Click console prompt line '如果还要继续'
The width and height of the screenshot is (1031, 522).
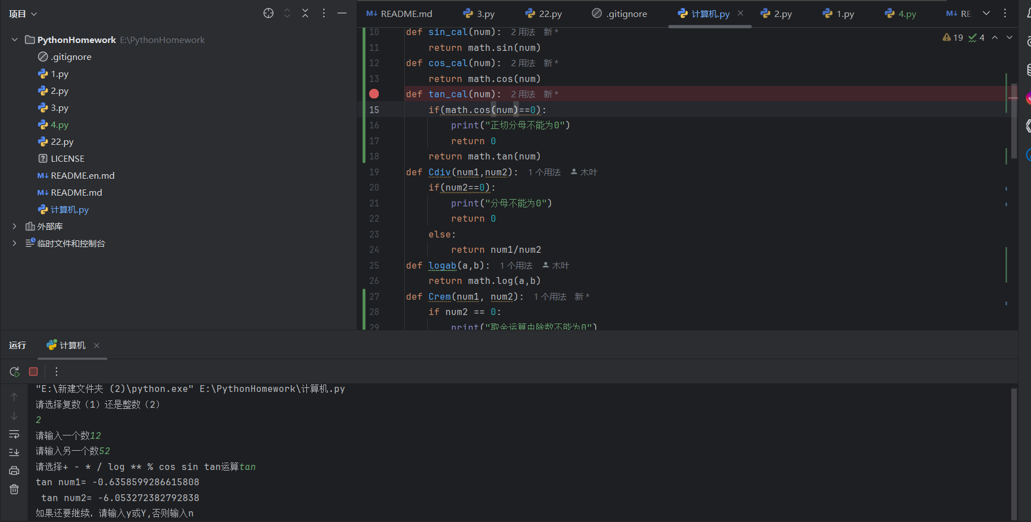115,514
